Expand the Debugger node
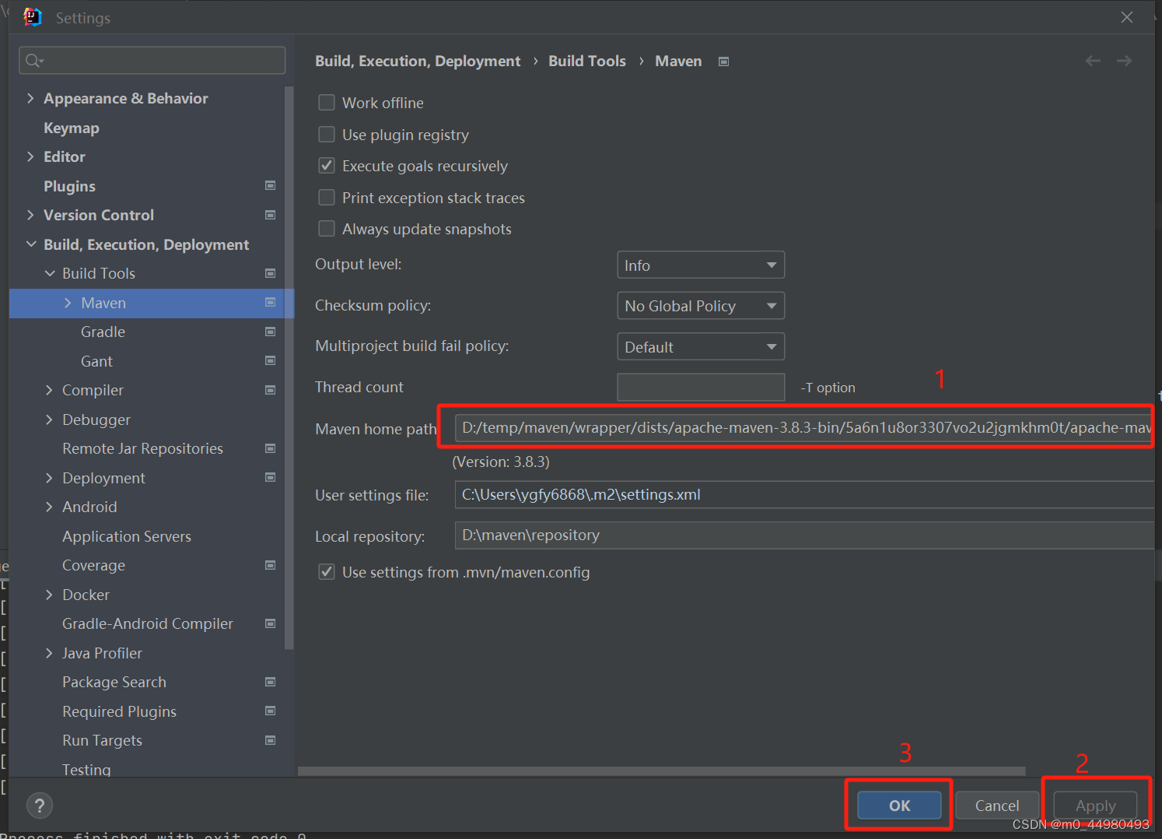The width and height of the screenshot is (1162, 839). [x=49, y=419]
